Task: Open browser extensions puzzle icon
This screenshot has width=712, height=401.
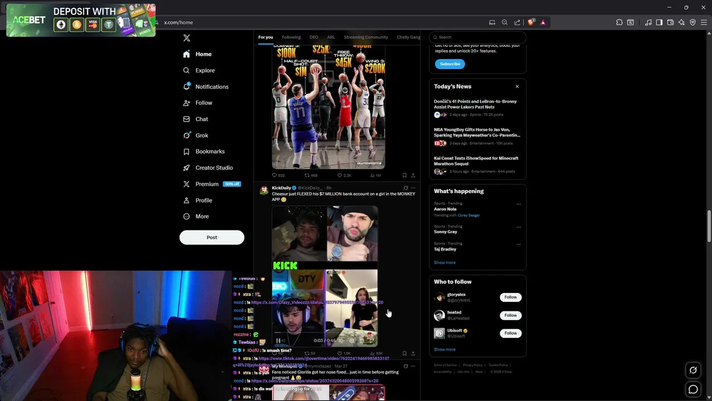Action: [619, 22]
